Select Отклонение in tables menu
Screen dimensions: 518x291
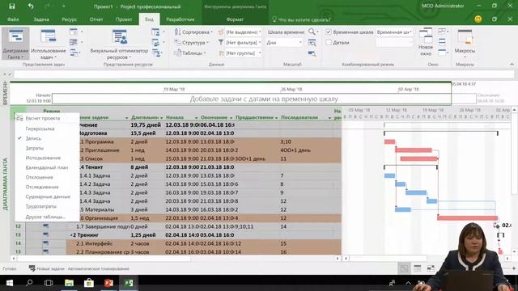coord(39,177)
